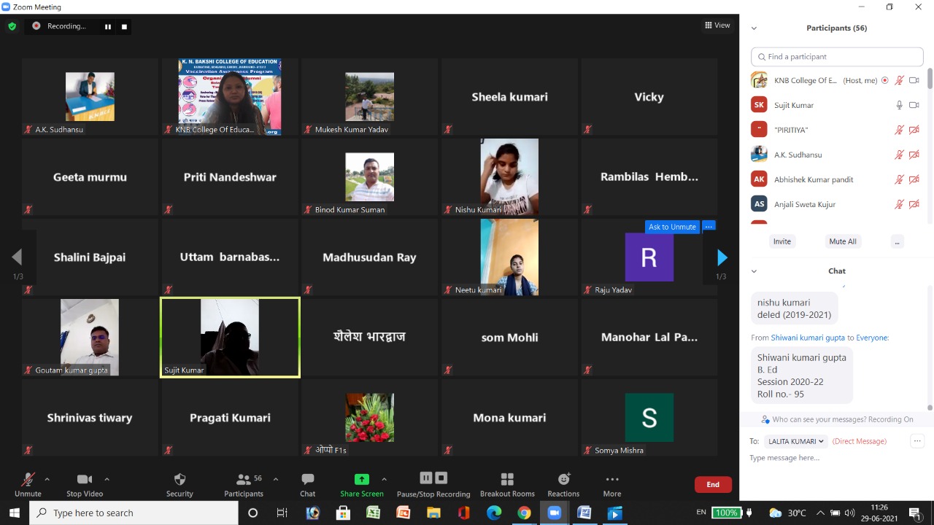This screenshot has width=934, height=525.
Task: Open chat recipient dropdown LALITA KUMARI
Action: click(795, 441)
